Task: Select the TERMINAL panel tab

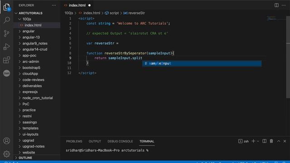Action: pyautogui.click(x=147, y=141)
